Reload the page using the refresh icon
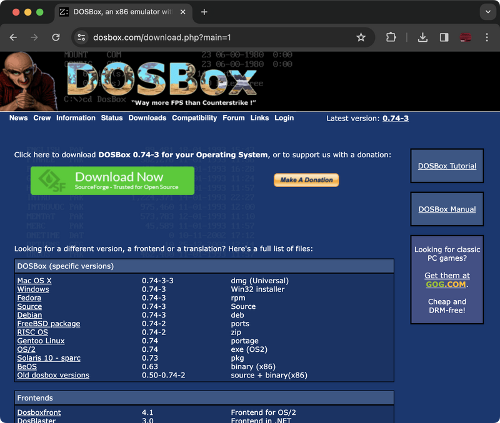Image resolution: width=500 pixels, height=423 pixels. [x=56, y=37]
